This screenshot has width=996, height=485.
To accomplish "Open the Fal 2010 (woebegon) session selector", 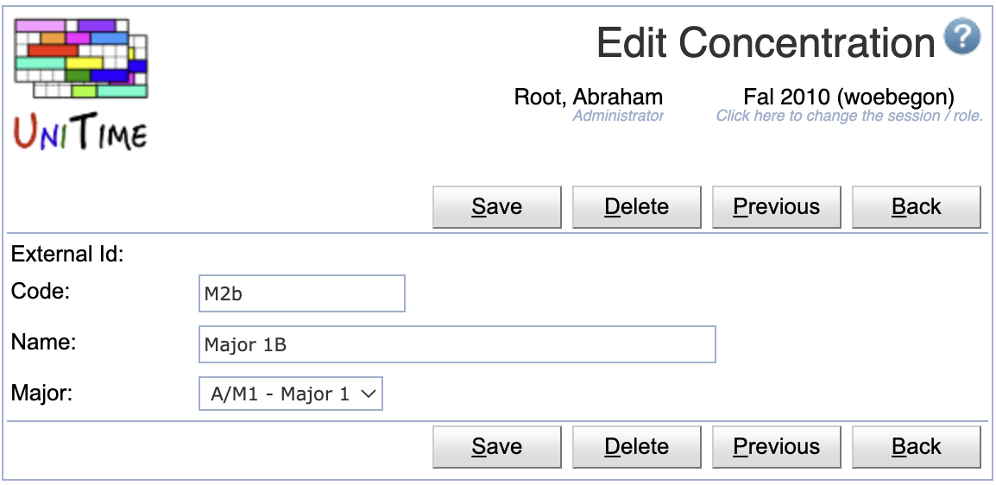I will point(848,98).
